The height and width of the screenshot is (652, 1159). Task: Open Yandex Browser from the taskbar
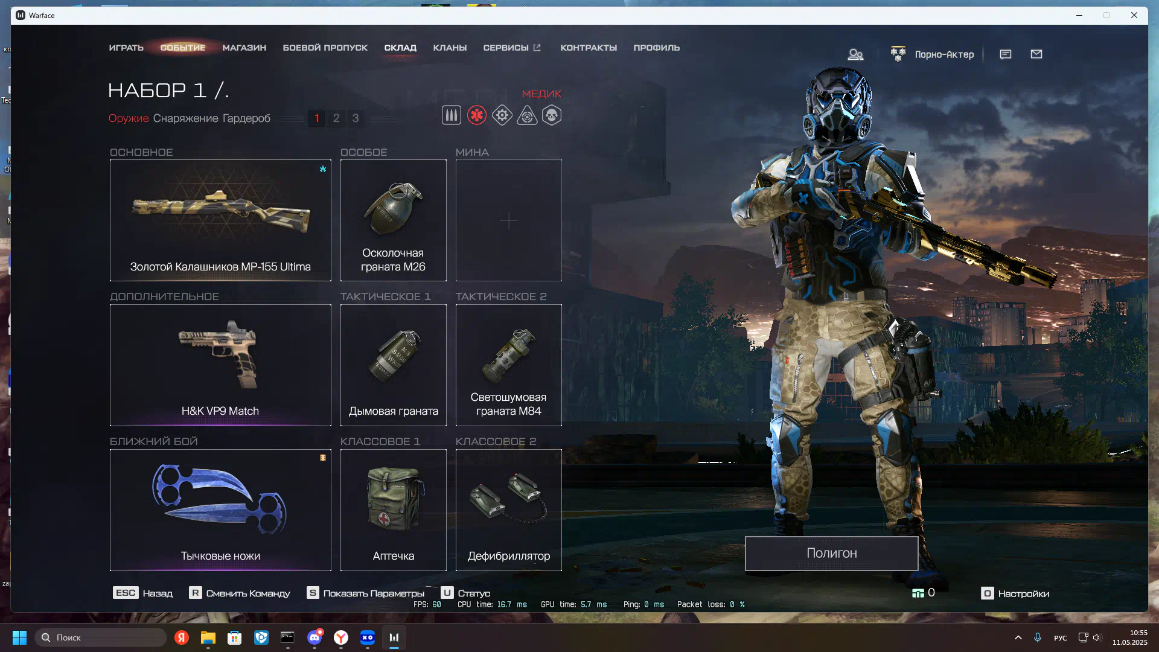(341, 638)
